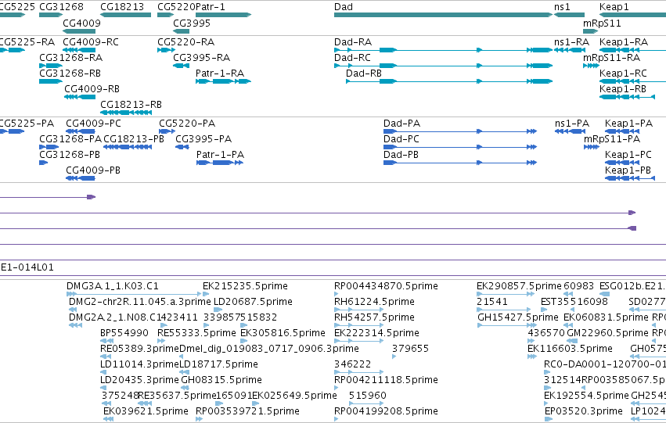Click EST GM22960.5prime
This screenshot has height=423, width=666.
click(x=572, y=341)
